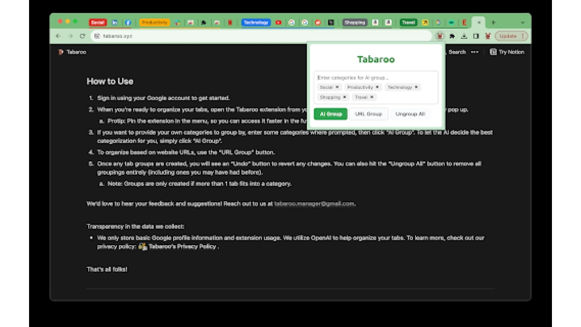Image resolution: width=581 pixels, height=327 pixels.
Task: Click the AI Group button
Action: [331, 114]
